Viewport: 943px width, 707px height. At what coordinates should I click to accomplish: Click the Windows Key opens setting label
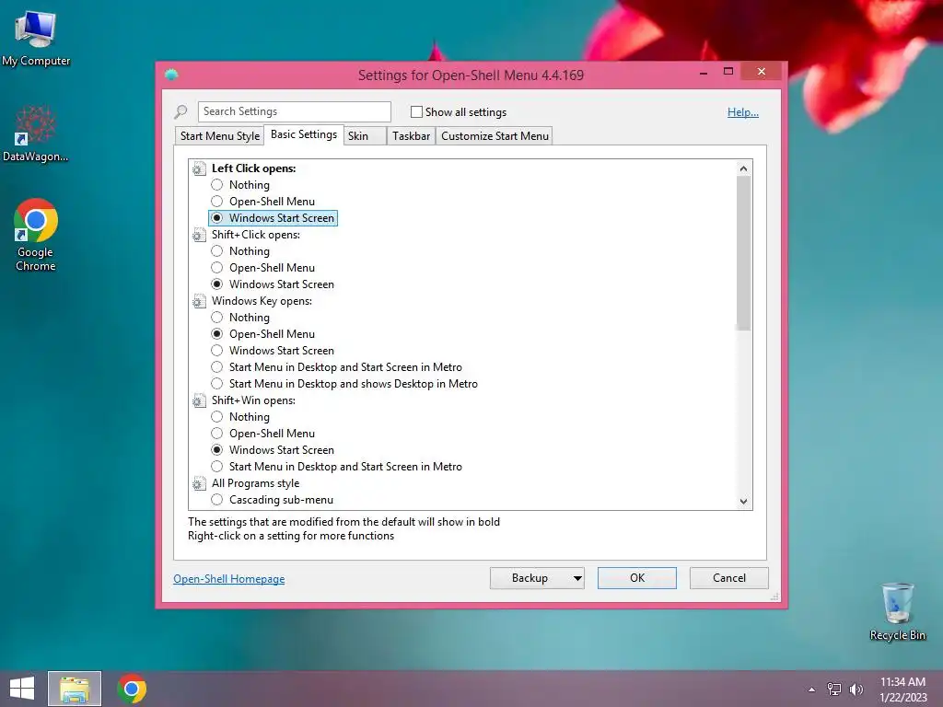[x=262, y=301]
